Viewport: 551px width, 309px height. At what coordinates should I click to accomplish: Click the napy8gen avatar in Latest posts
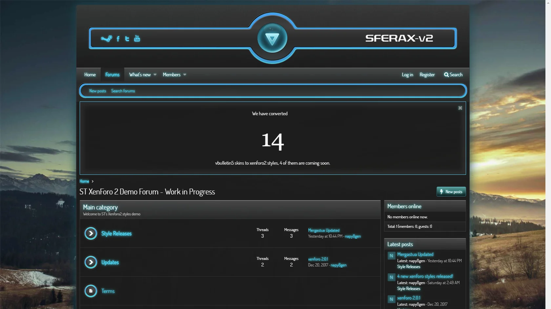tap(391, 256)
